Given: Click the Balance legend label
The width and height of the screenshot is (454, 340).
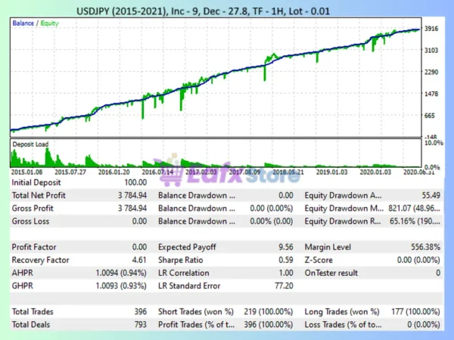Looking at the screenshot, I should (23, 23).
